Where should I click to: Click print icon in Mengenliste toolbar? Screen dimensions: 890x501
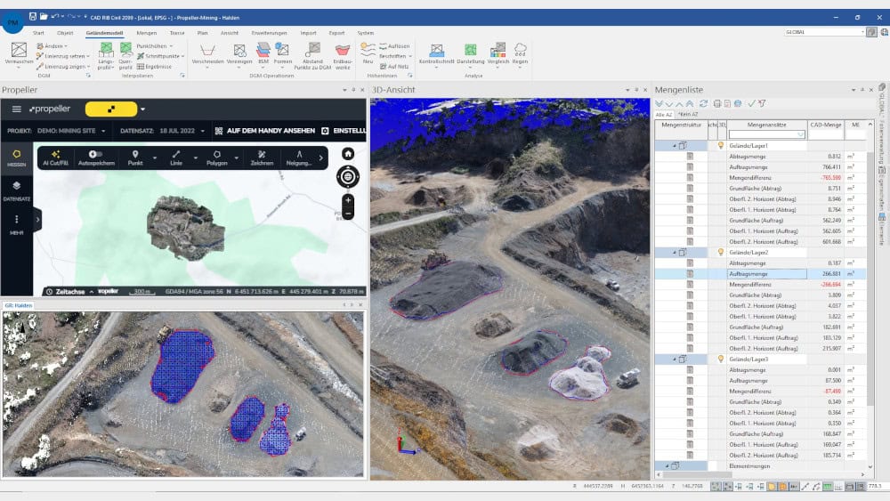coord(717,104)
